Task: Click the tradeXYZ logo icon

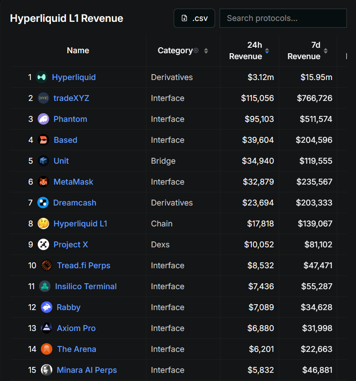Action: [x=43, y=98]
